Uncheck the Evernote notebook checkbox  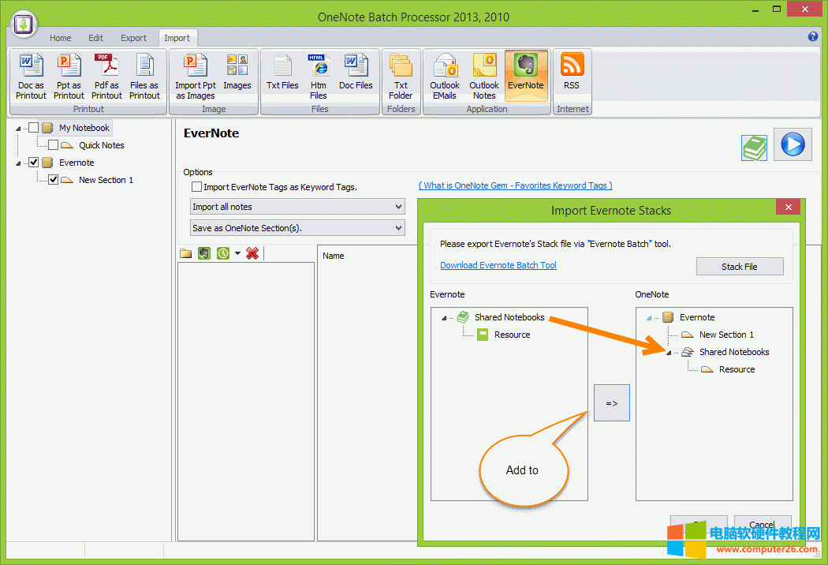[x=32, y=162]
